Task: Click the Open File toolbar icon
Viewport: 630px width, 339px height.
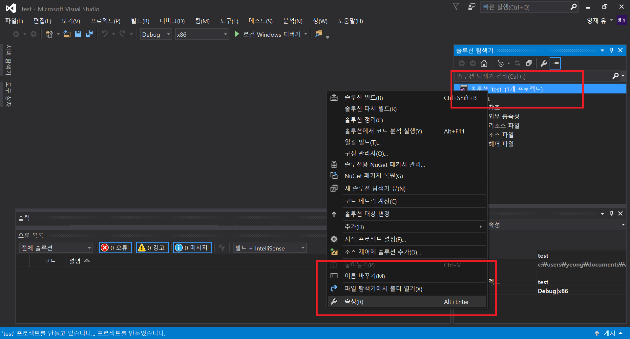Action: 67,34
